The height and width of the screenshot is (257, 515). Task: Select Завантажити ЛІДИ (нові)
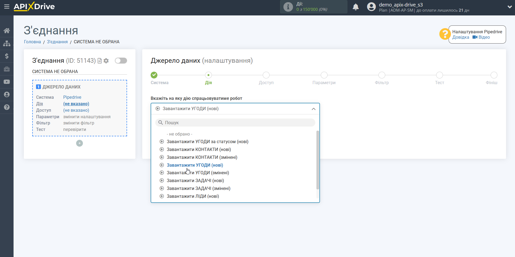pyautogui.click(x=193, y=196)
